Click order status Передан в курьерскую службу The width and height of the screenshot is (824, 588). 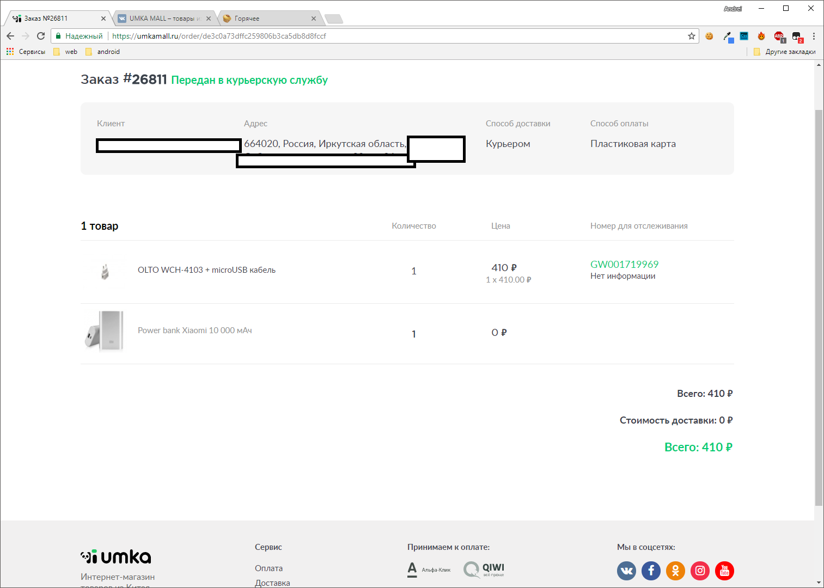tap(249, 80)
